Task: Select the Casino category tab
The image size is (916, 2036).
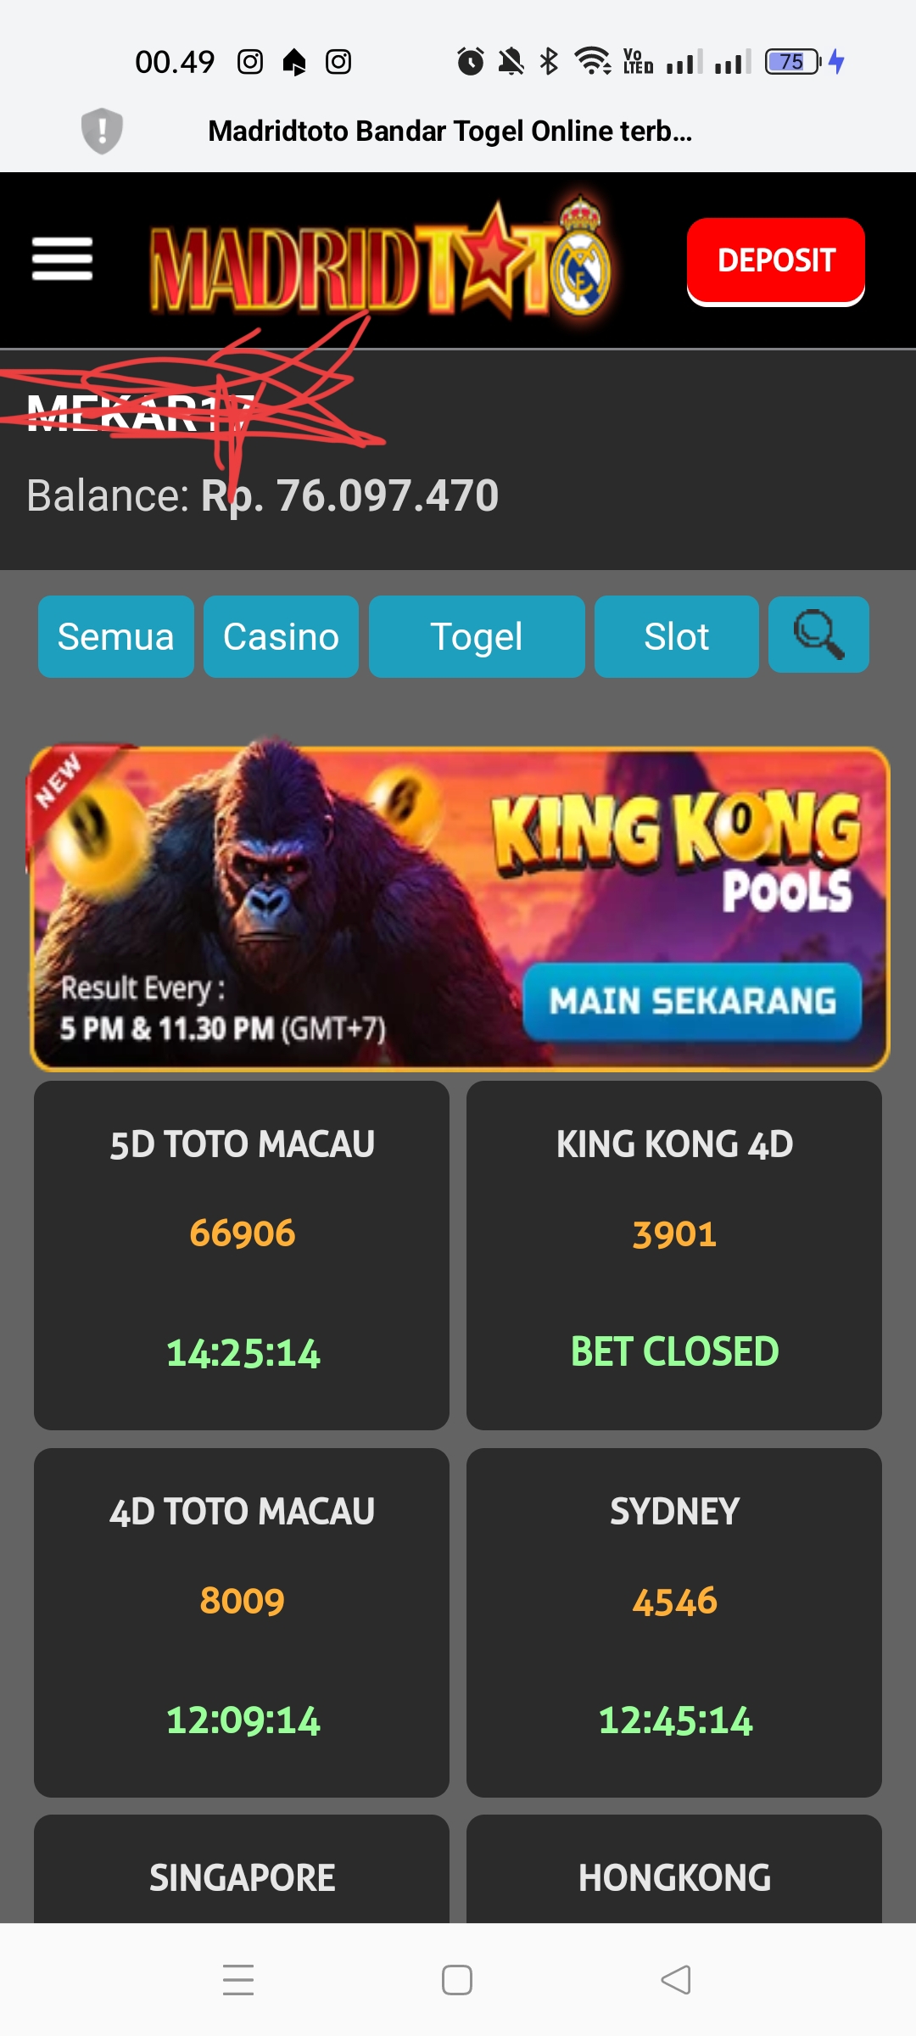Action: [x=281, y=636]
